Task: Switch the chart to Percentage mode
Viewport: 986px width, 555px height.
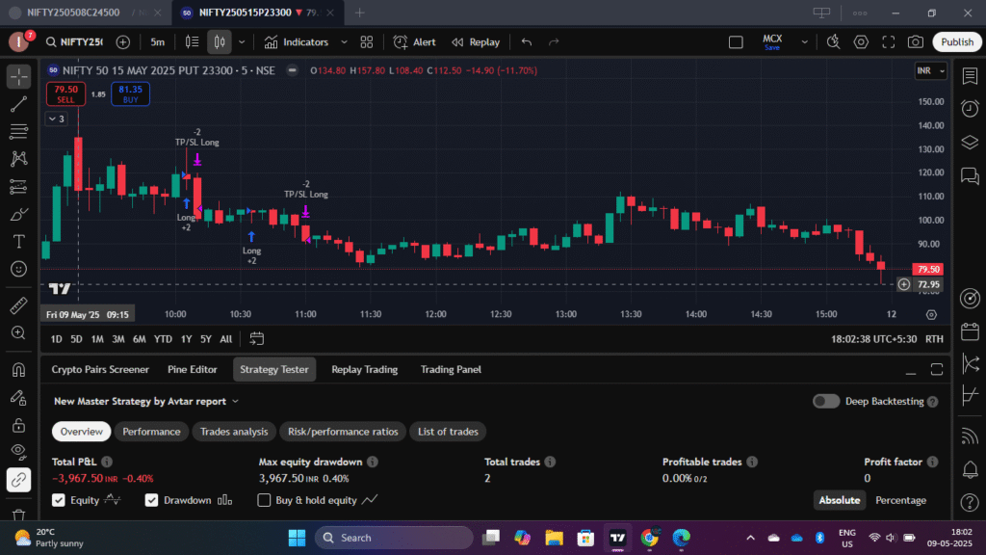Action: (x=900, y=500)
